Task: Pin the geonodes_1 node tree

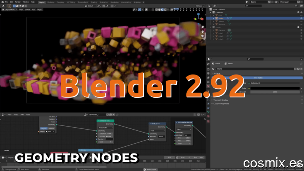Action: [117, 115]
